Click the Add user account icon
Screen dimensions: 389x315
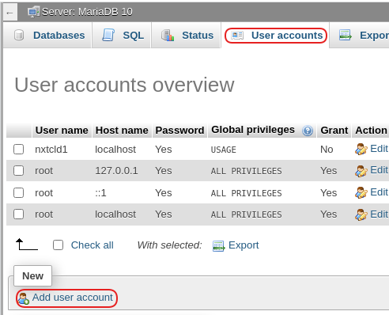(24, 298)
